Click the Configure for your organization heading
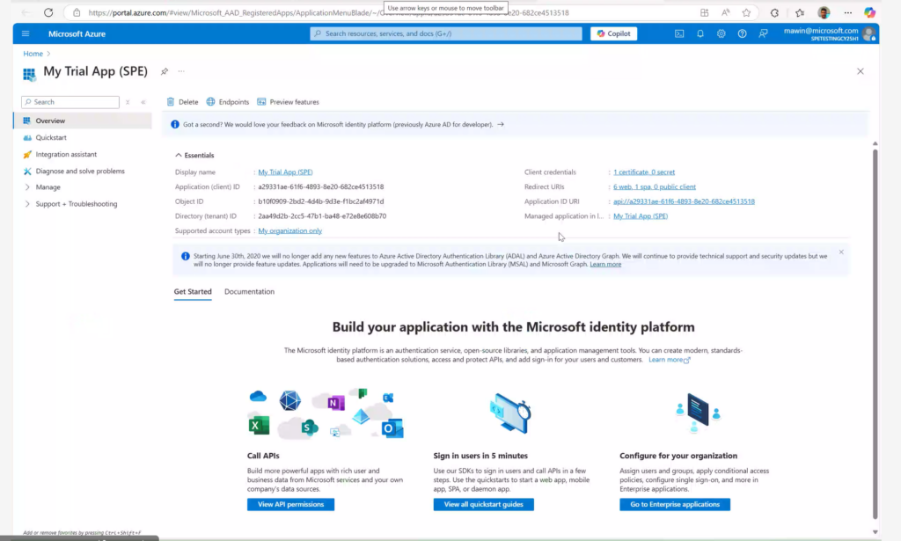Image resolution: width=901 pixels, height=541 pixels. [678, 456]
